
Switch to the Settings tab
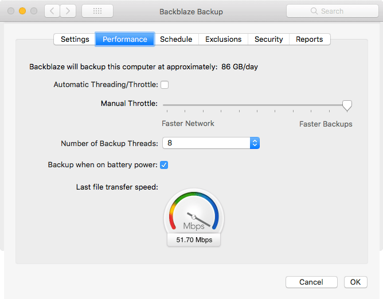[75, 40]
